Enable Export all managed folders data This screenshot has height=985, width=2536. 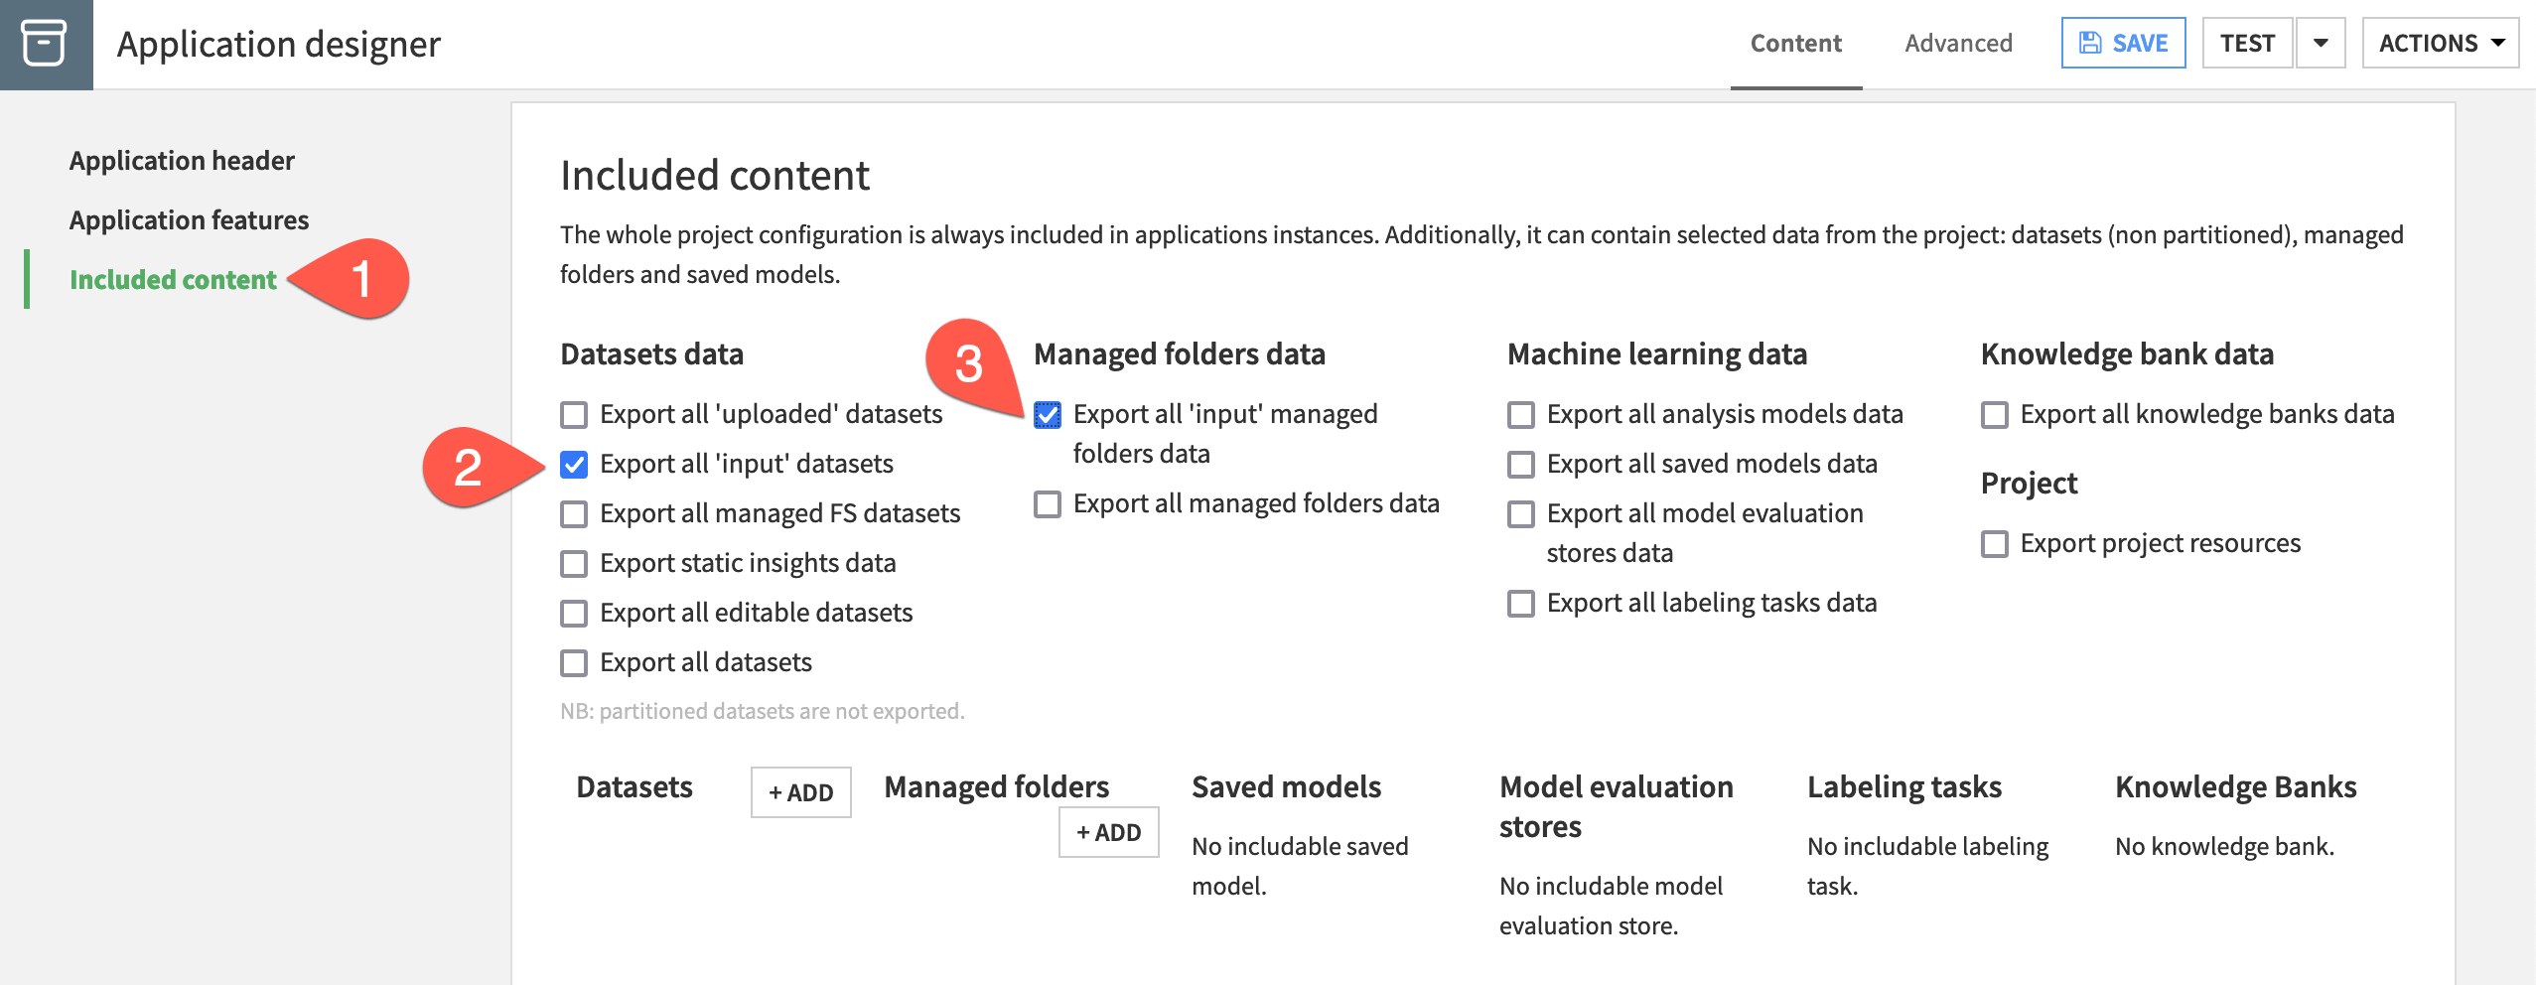coord(1048,503)
